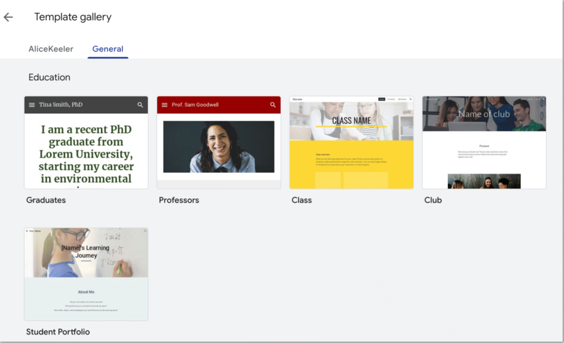This screenshot has width=564, height=343.
Task: Select the General tab
Action: click(x=108, y=49)
